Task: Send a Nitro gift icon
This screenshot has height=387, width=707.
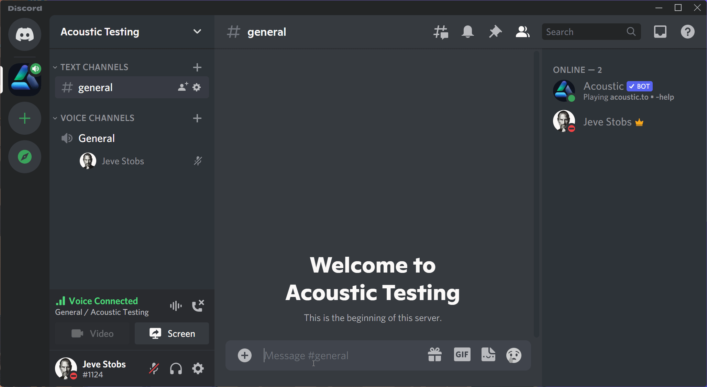Action: pos(435,355)
